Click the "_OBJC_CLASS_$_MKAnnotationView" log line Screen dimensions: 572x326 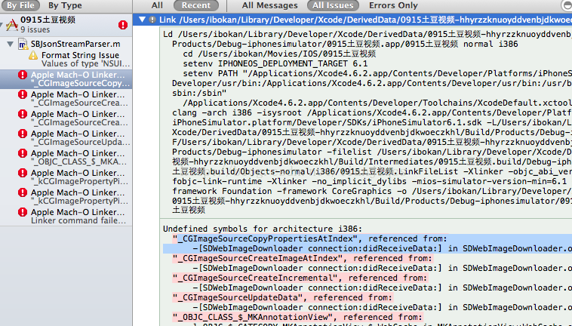tap(297, 318)
